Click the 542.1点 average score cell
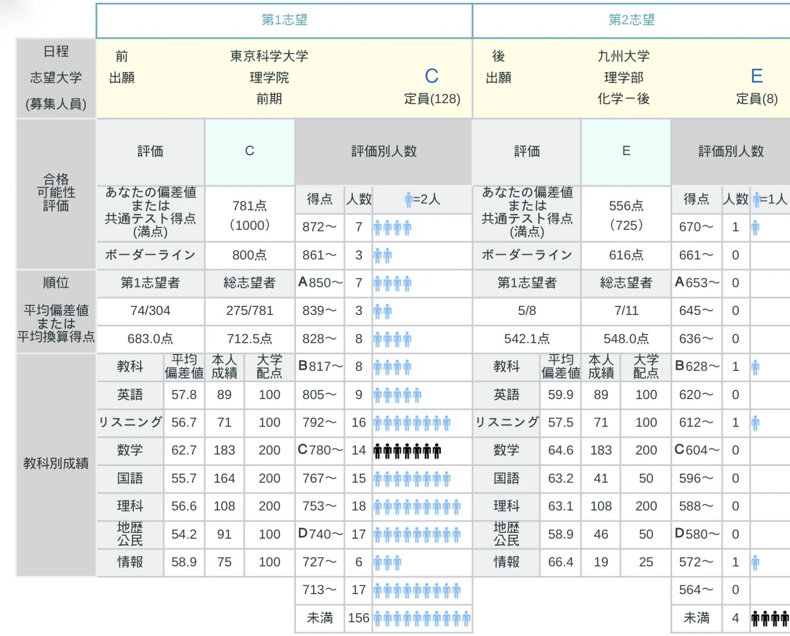Viewport: 790px width, 636px height. 527,339
